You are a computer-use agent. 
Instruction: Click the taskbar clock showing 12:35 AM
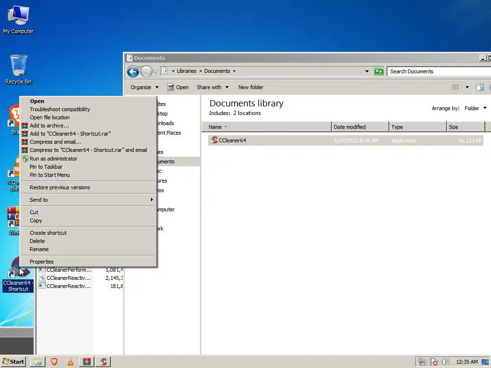(x=467, y=362)
